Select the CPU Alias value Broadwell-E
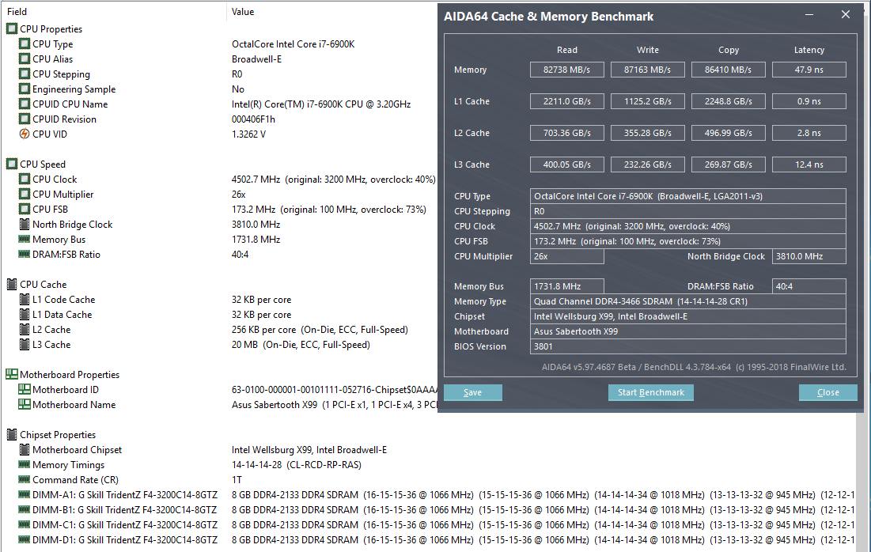The image size is (871, 552). (256, 59)
